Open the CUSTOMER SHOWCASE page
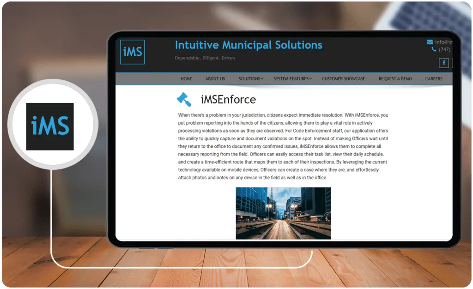Screen dimensions: 473x289 343,78
